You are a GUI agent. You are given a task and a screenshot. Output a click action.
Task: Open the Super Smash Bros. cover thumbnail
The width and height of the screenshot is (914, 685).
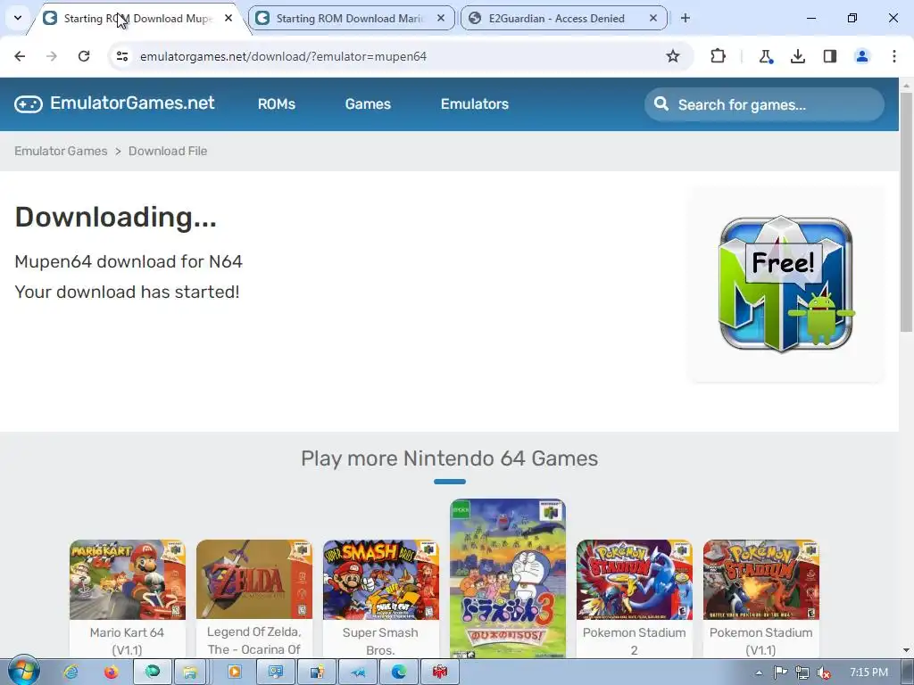pyautogui.click(x=380, y=580)
